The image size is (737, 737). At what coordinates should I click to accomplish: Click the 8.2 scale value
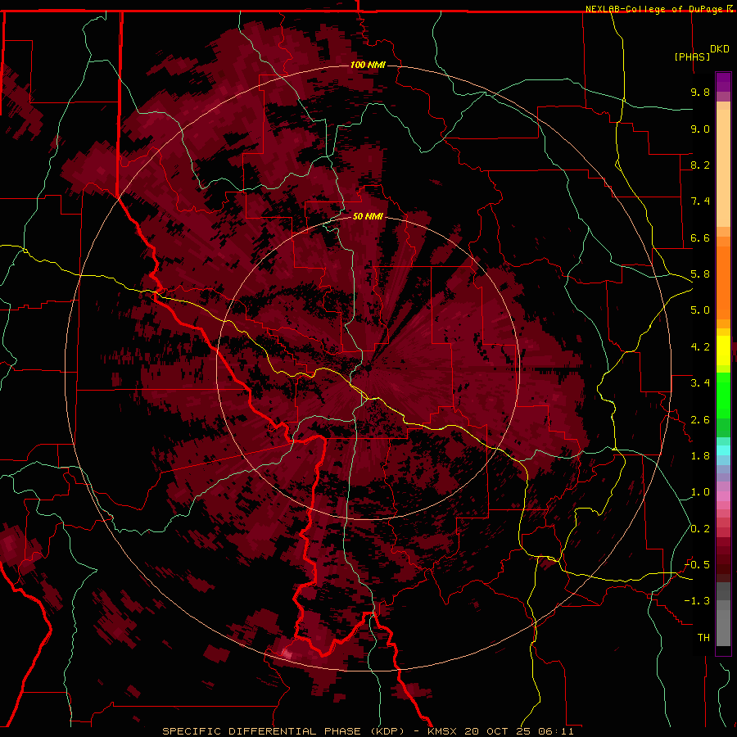pos(700,165)
